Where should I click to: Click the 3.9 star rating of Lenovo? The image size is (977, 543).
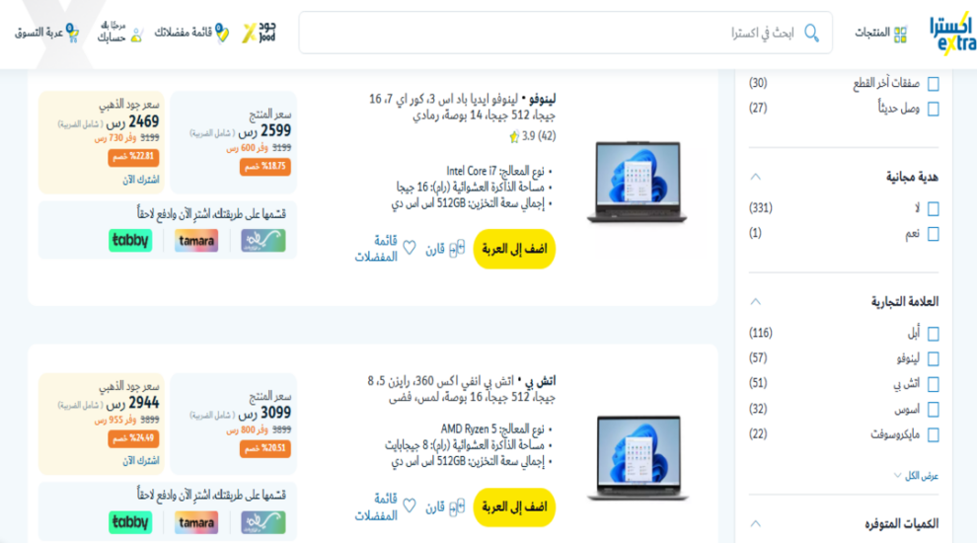[532, 136]
